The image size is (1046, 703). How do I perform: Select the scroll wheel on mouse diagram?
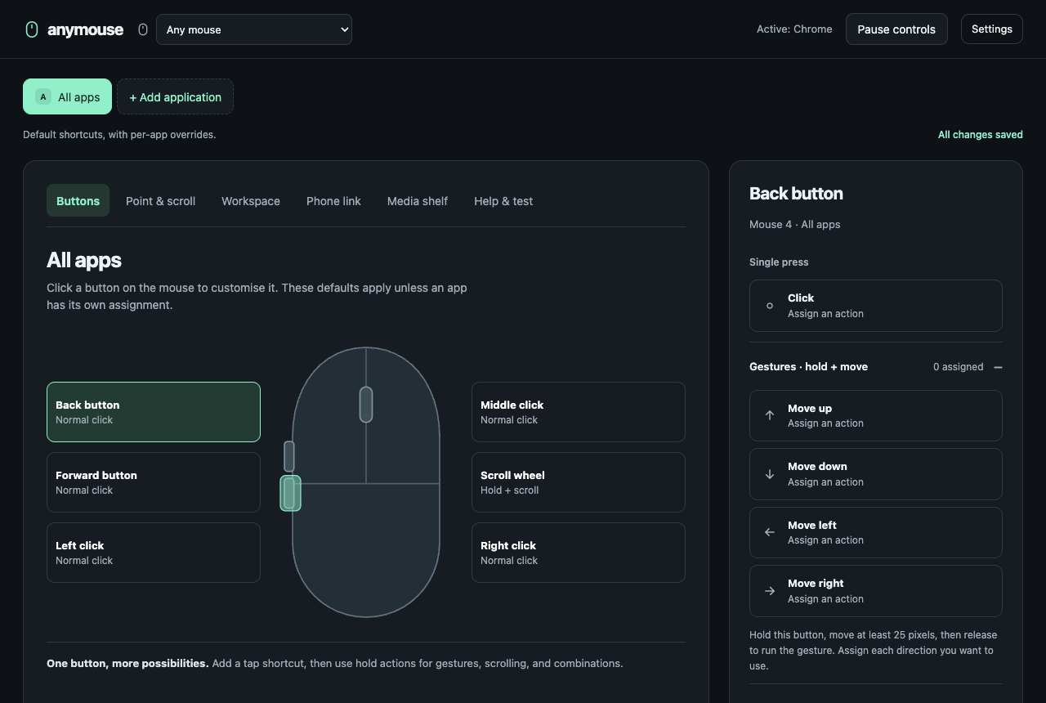[366, 405]
